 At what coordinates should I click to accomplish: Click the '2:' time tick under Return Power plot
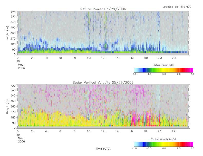coord(32,58)
